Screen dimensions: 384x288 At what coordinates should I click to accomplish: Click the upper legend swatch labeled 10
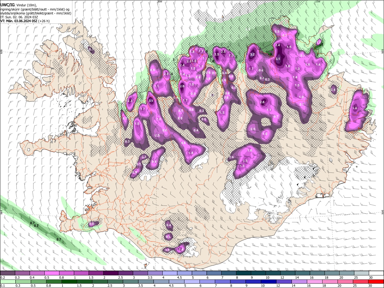[273, 273]
